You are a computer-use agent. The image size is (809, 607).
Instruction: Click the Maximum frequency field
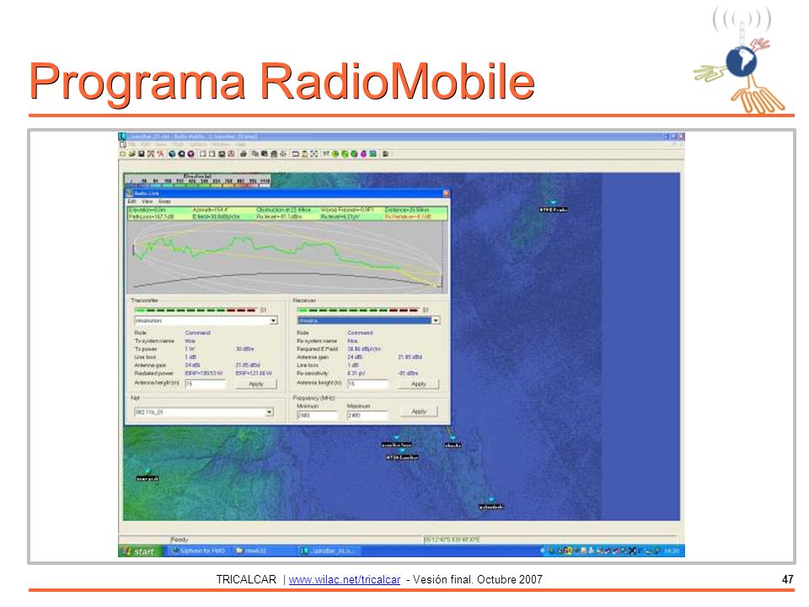pos(367,415)
